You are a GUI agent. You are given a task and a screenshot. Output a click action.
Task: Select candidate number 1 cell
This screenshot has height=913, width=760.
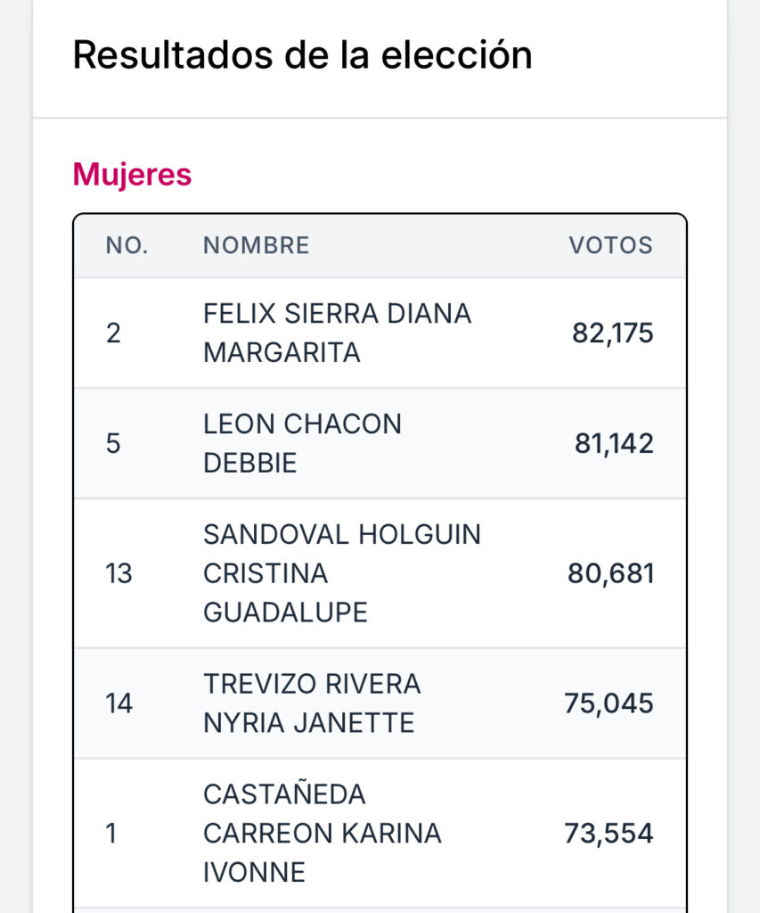click(x=111, y=834)
